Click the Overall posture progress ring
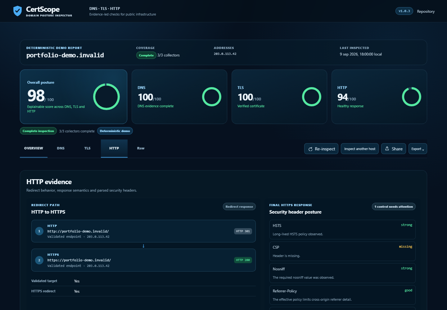The image size is (447, 310). 106,97
